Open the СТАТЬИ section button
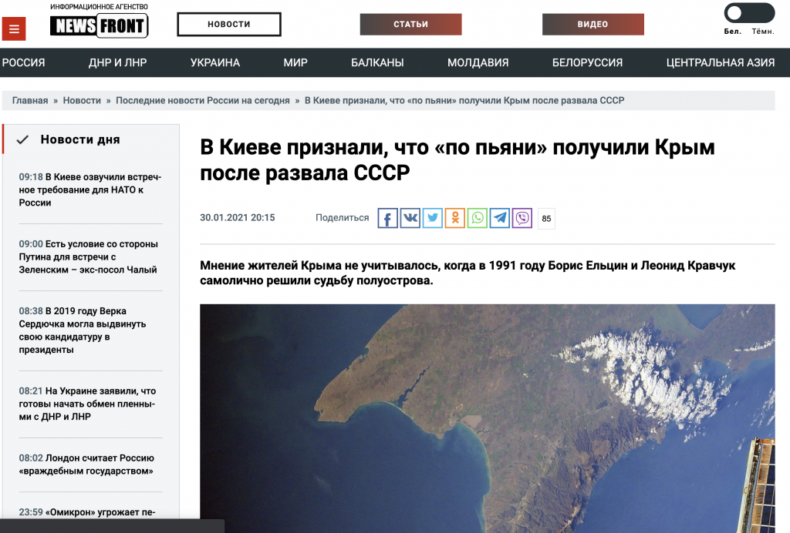 410,24
